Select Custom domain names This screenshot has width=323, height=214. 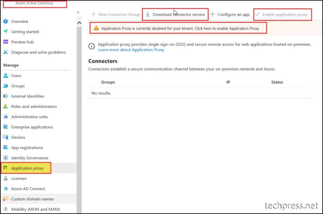coord(32,199)
